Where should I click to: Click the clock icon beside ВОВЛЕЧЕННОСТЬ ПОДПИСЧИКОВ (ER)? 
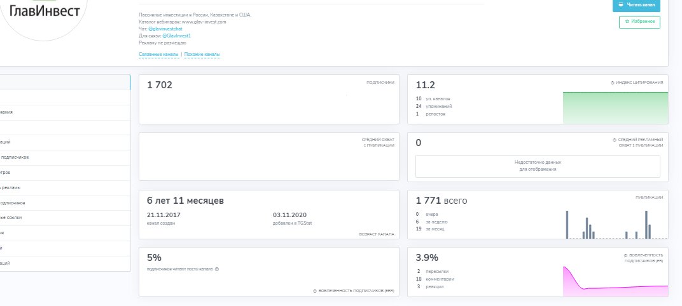click(x=625, y=255)
